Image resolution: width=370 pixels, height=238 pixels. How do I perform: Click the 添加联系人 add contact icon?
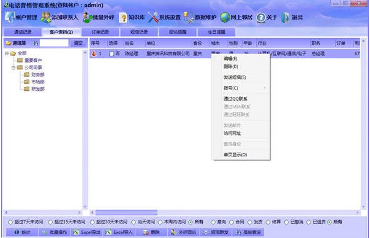coord(46,17)
